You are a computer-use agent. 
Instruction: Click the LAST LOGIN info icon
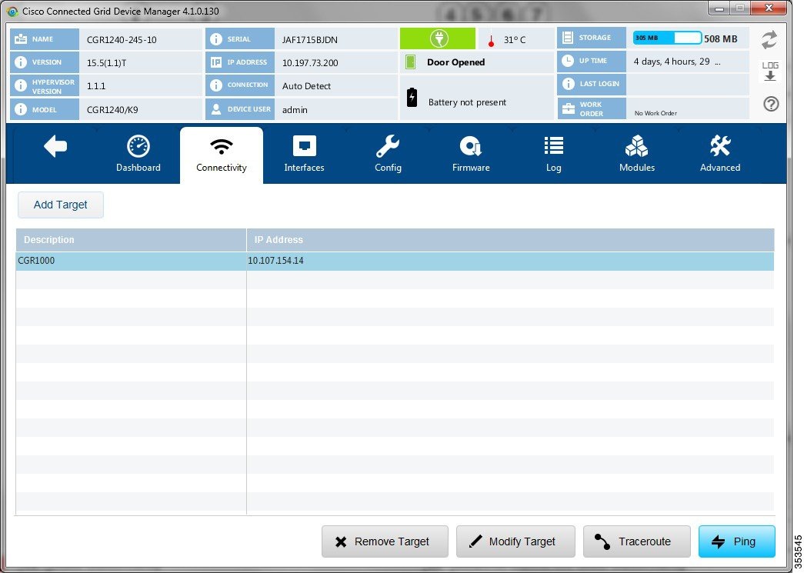point(568,84)
